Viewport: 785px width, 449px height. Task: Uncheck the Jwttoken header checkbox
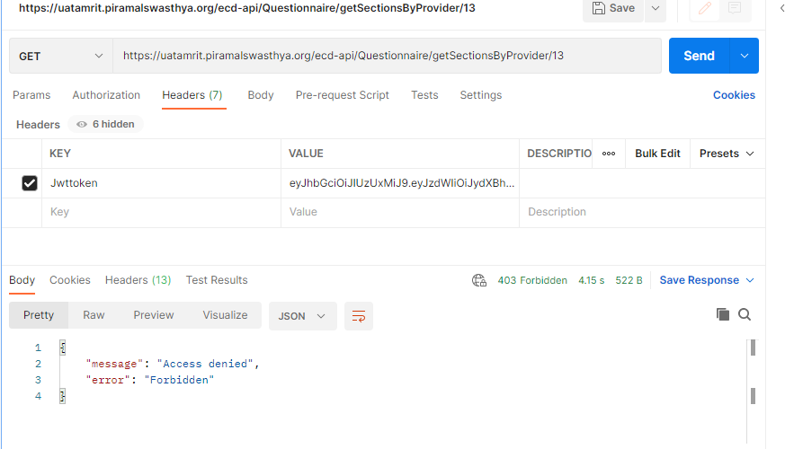coord(30,183)
